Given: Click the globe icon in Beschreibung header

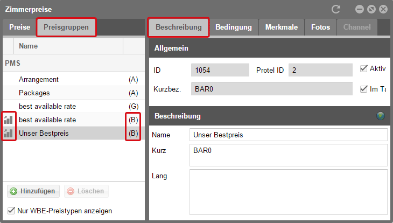Looking at the screenshot, I should 381,116.
